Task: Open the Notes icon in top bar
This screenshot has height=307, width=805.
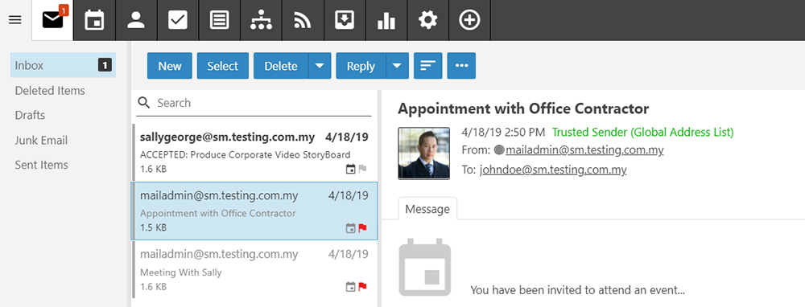Action: tap(220, 21)
